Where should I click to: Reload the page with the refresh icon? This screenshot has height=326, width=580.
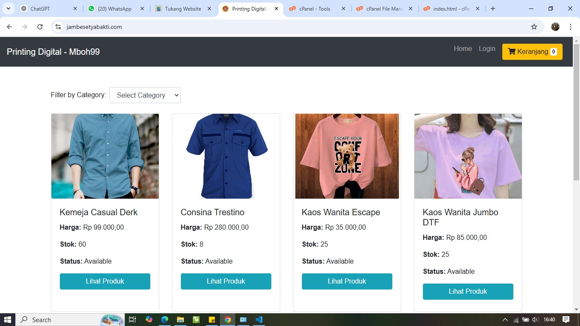pyautogui.click(x=40, y=27)
